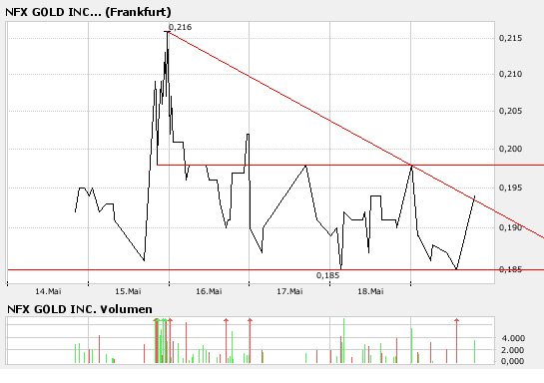Click the chart title 'NFX GOLD INC... (Frankfurt)'
Image resolution: width=544 pixels, height=383 pixels.
tap(88, 12)
